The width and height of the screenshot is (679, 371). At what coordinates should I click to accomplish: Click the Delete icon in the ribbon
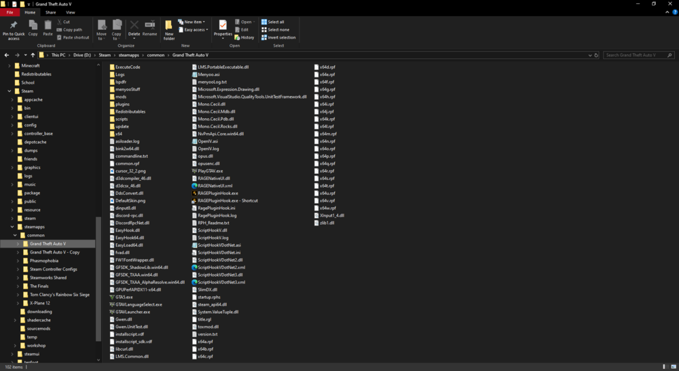[134, 25]
